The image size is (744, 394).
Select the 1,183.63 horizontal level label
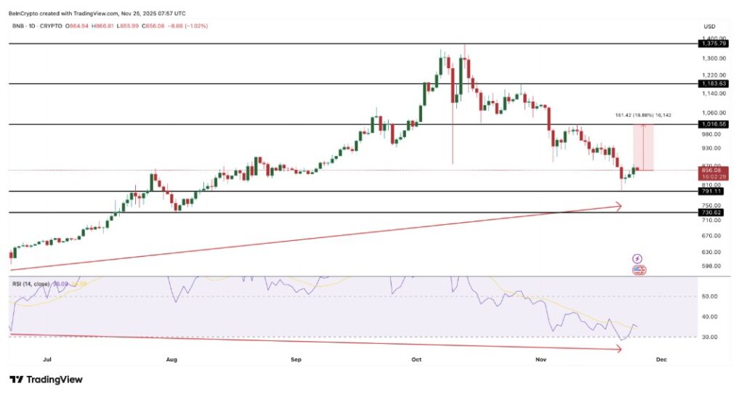pyautogui.click(x=711, y=84)
